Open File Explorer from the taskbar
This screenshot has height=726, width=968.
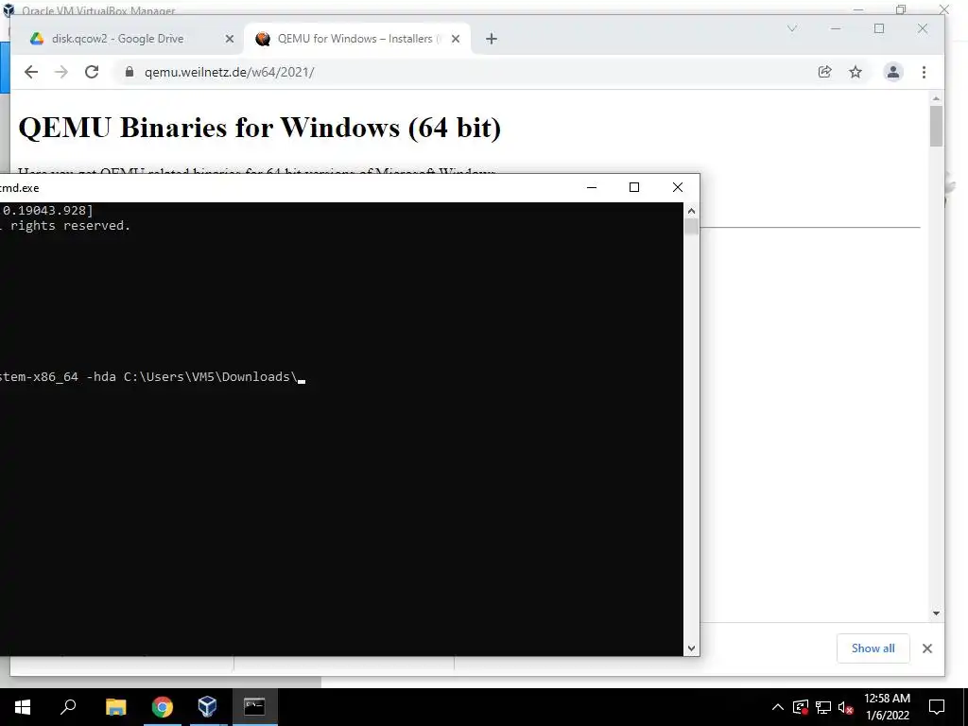tap(115, 707)
